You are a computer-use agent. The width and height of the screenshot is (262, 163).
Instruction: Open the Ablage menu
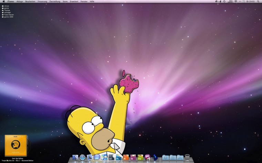20,1
